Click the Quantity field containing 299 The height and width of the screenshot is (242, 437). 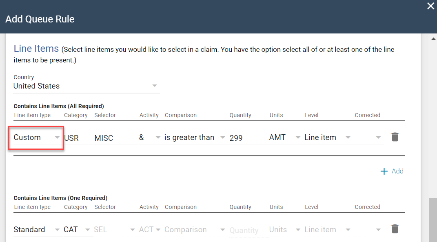click(x=247, y=138)
